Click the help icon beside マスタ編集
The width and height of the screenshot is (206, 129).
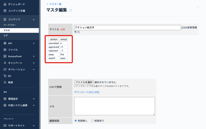coord(70,10)
